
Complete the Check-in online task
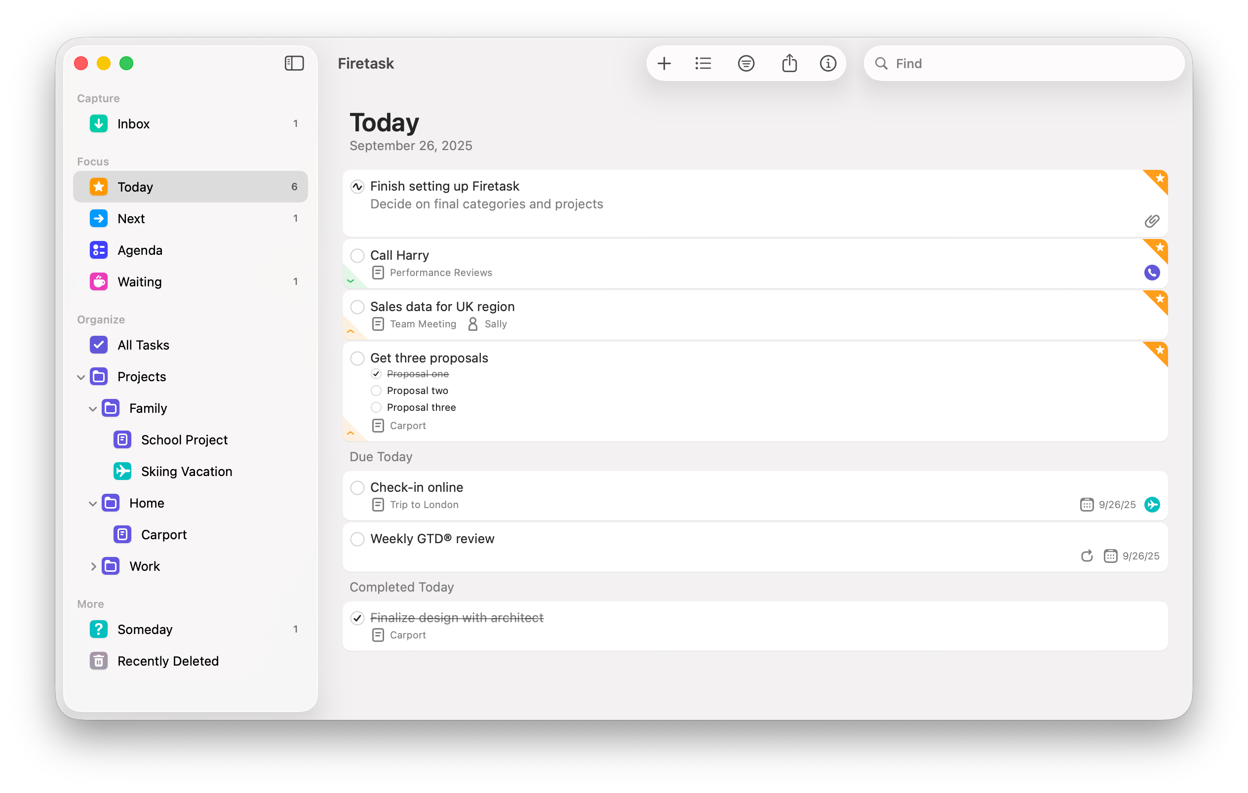point(357,487)
